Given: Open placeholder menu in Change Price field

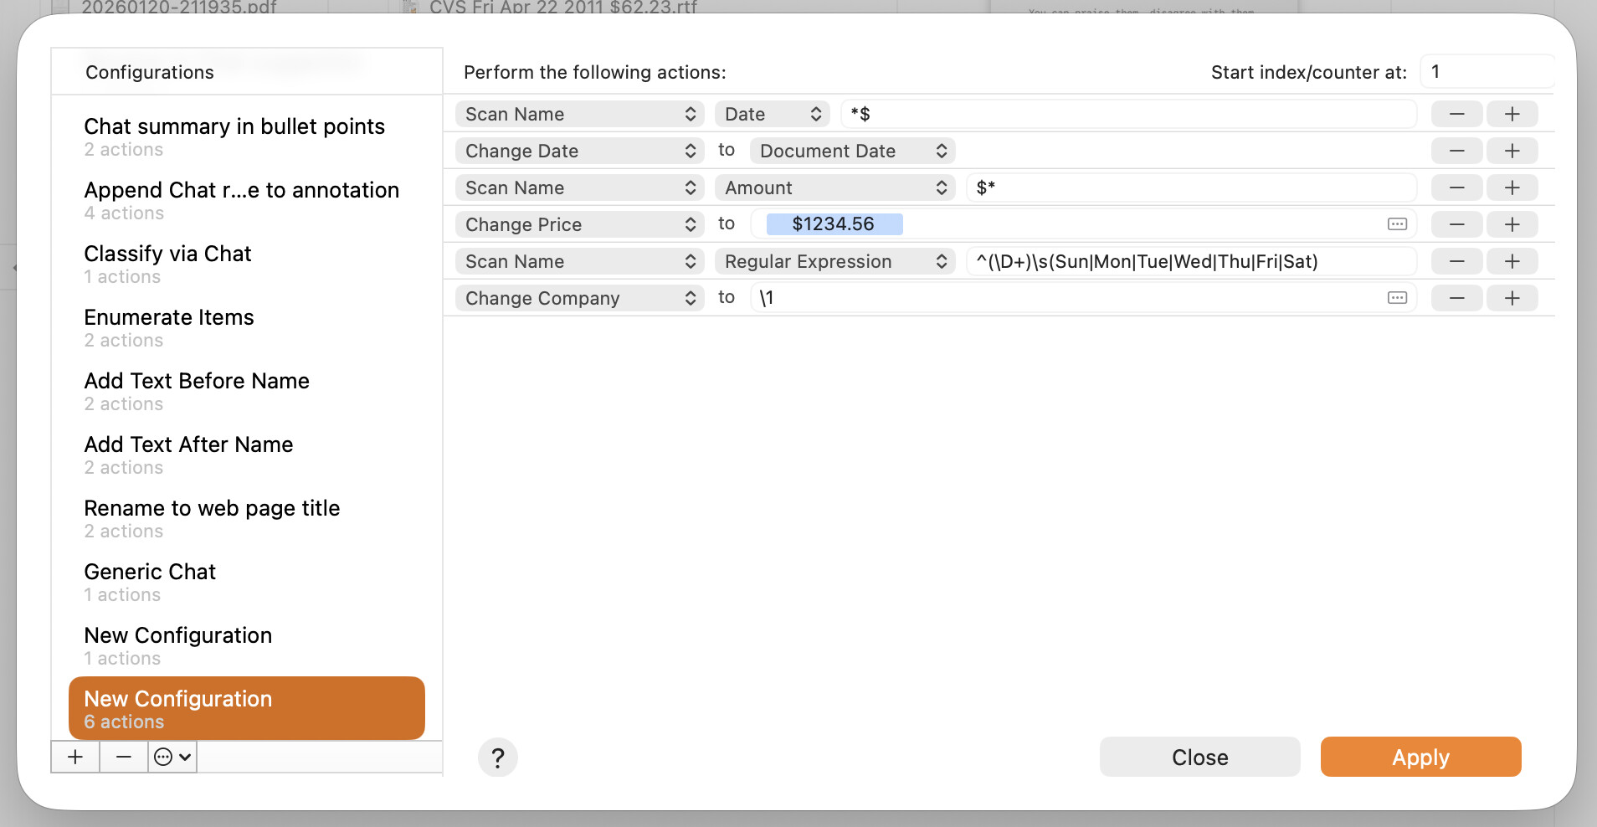Looking at the screenshot, I should pos(1397,224).
